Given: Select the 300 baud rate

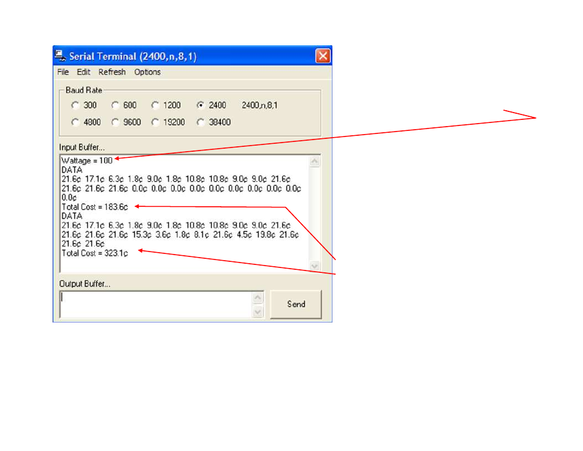Looking at the screenshot, I should click(x=84, y=105).
